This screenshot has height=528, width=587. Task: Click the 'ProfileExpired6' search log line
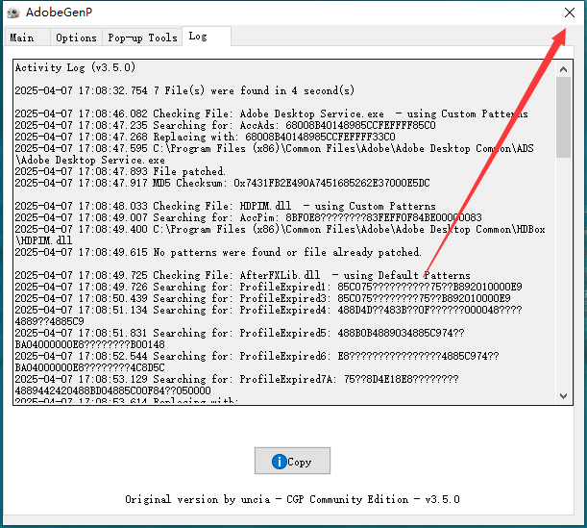coord(257,362)
